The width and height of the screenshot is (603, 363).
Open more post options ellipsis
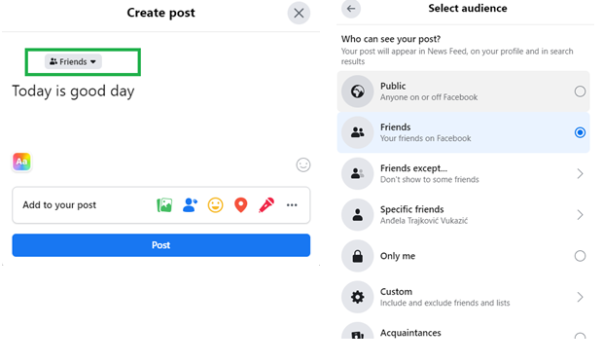click(x=292, y=205)
